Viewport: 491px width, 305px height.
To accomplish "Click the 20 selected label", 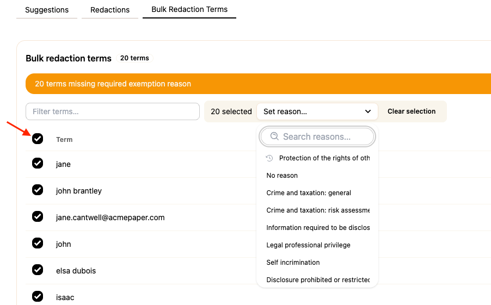I will (231, 111).
